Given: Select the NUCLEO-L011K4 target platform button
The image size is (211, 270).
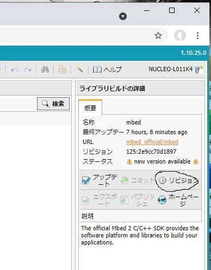Looking at the screenshot, I should pyautogui.click(x=176, y=69).
